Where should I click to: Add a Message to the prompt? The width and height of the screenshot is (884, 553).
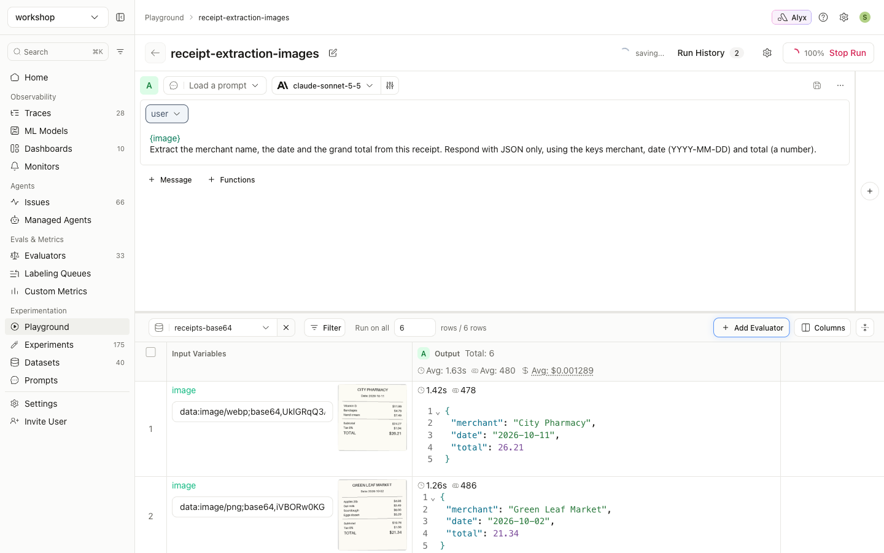click(170, 179)
